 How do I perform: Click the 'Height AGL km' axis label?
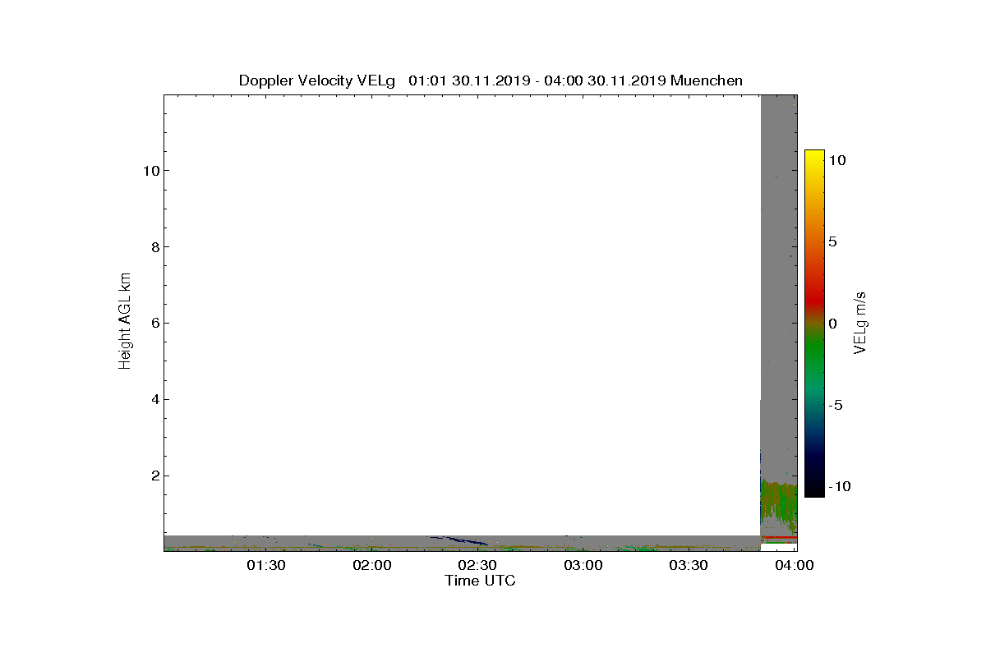click(125, 323)
